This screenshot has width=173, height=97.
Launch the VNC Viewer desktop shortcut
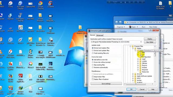pos(21,29)
